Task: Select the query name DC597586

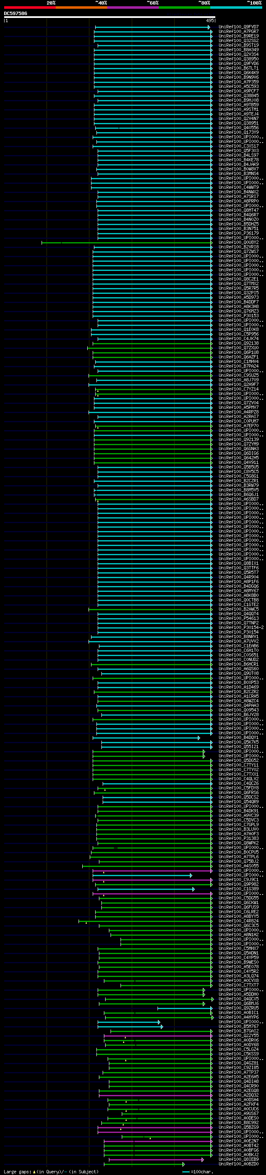Action: tap(15, 13)
